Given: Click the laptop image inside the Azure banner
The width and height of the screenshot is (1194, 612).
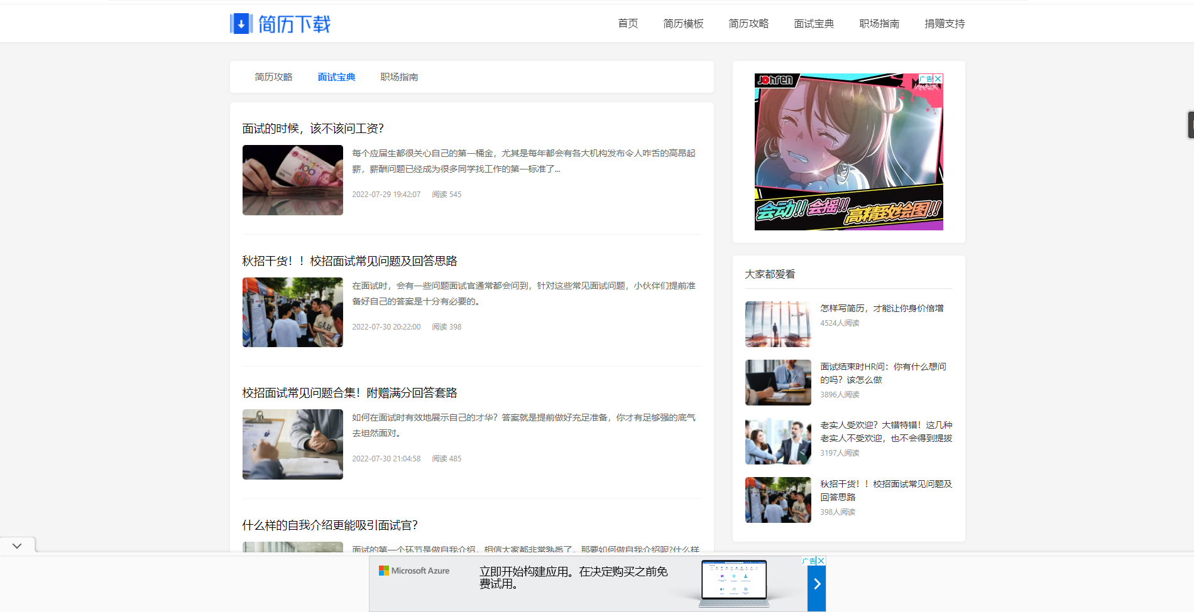Looking at the screenshot, I should coord(734,584).
